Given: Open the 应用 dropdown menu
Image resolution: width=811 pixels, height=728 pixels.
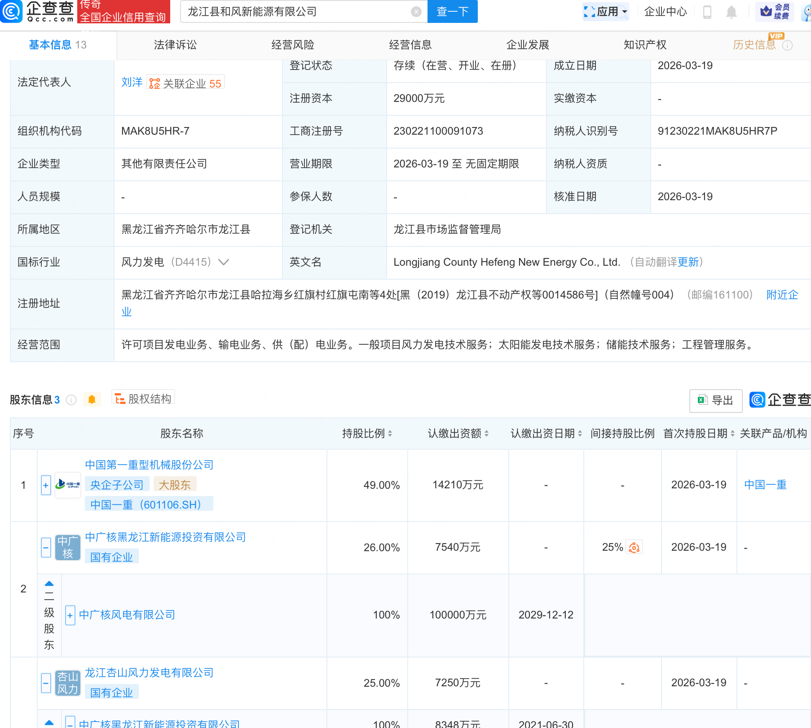Looking at the screenshot, I should [x=606, y=12].
